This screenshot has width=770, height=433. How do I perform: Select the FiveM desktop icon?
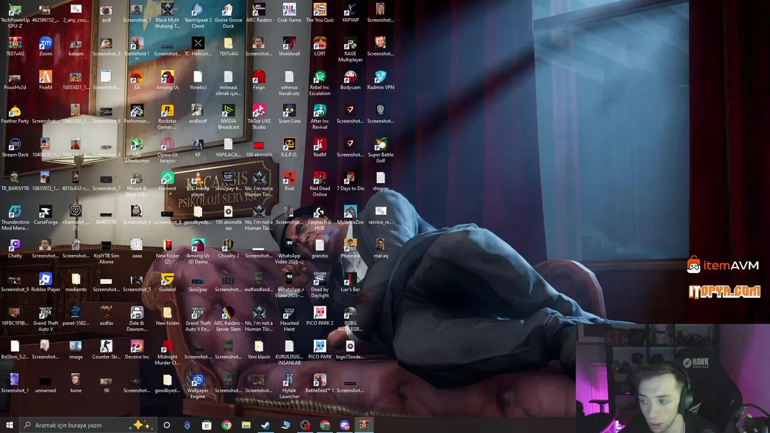pyautogui.click(x=46, y=80)
